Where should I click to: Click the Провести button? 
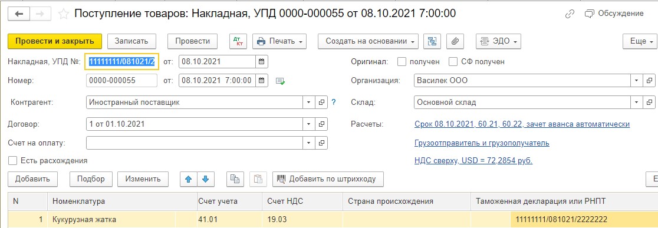pyautogui.click(x=193, y=41)
